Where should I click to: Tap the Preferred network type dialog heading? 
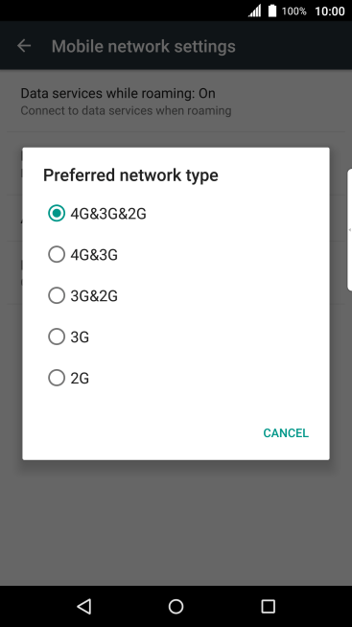(130, 175)
